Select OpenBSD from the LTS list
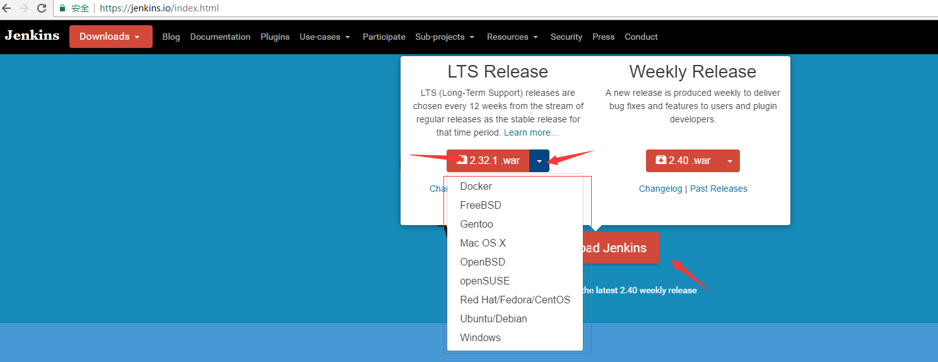 (x=515, y=262)
